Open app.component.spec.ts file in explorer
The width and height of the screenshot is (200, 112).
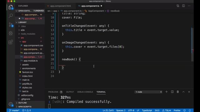click(33, 53)
